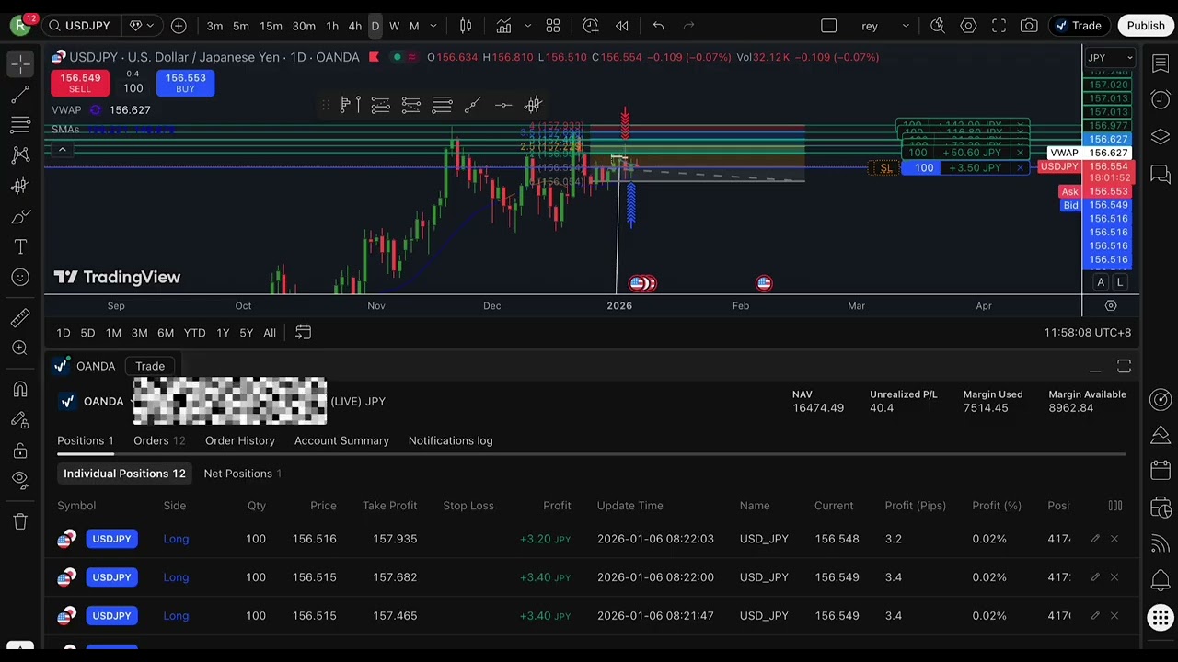Activate the zoom in tool
The image size is (1178, 662).
coord(20,348)
